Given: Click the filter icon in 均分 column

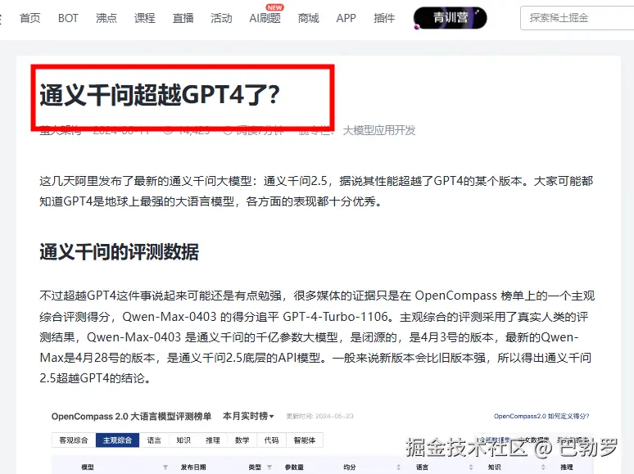Looking at the screenshot, I should [x=399, y=467].
